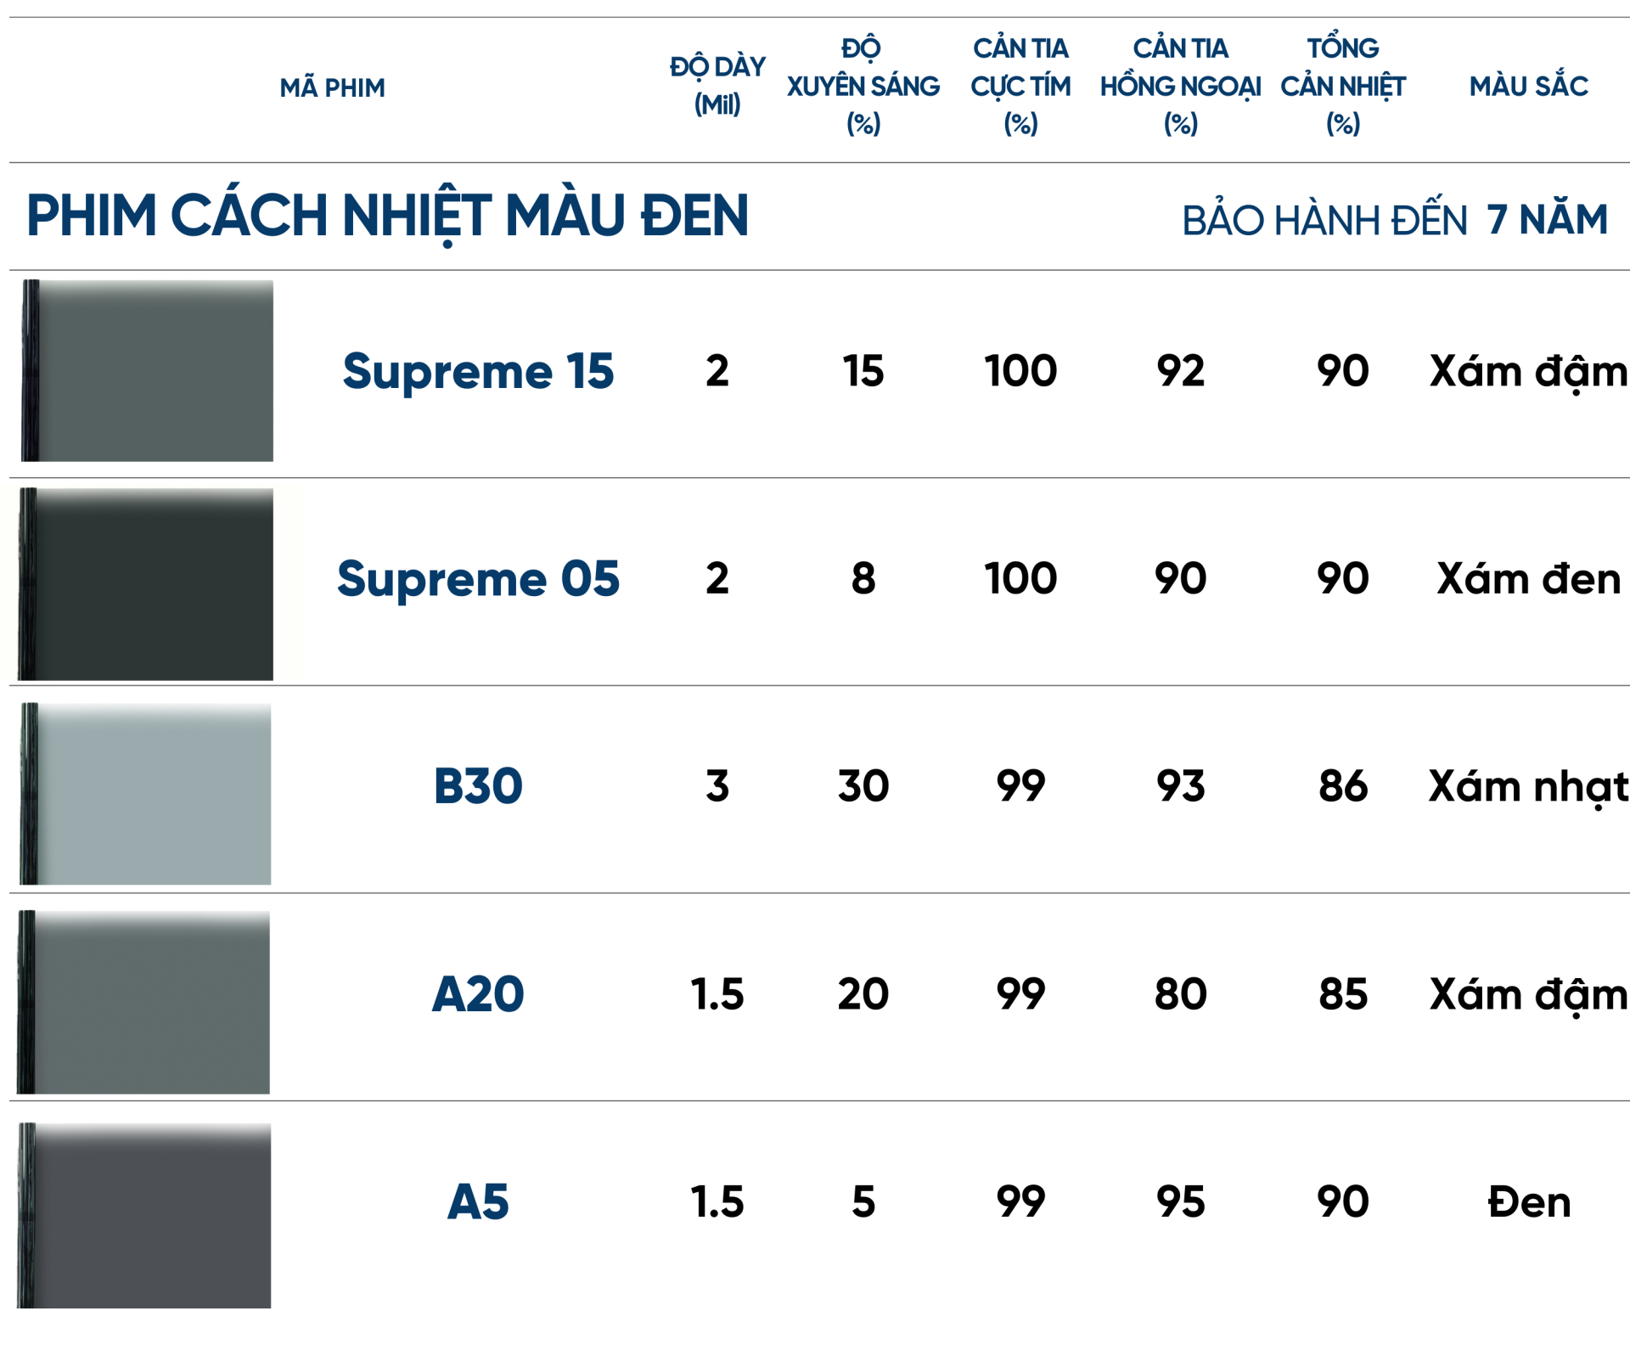Open the Supreme 05 product name
The width and height of the screenshot is (1630, 1350).
point(478,579)
